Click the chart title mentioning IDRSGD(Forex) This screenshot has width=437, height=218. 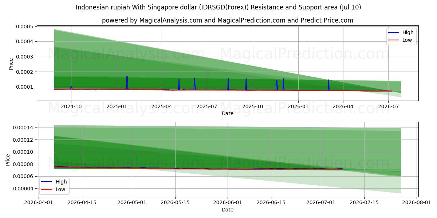219,7
